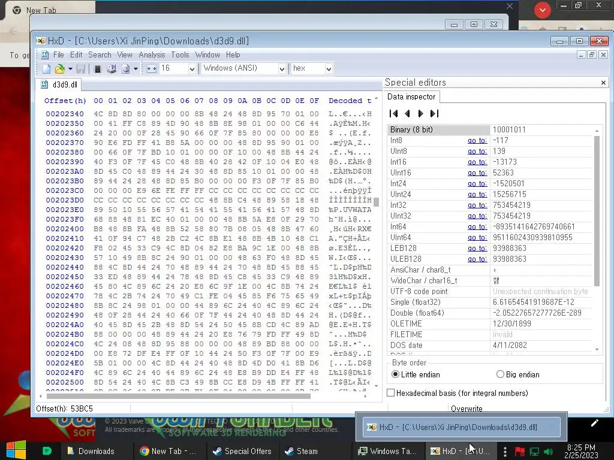Click Windows Start button on taskbar
Image resolution: width=614 pixels, height=460 pixels.
tap(16, 450)
